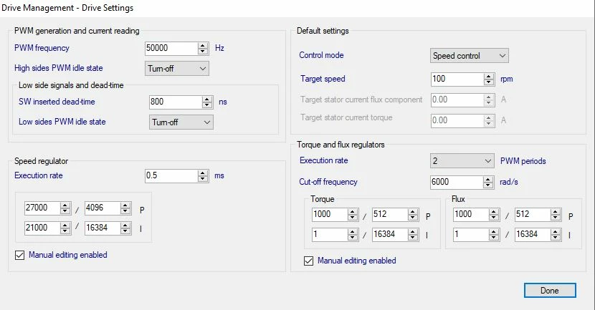
Task: Open the Control mode dropdown
Action: 469,56
